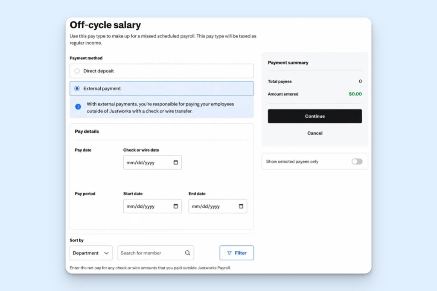Open calendar picker for Check or wire date
The image size is (437, 291).
click(x=175, y=163)
